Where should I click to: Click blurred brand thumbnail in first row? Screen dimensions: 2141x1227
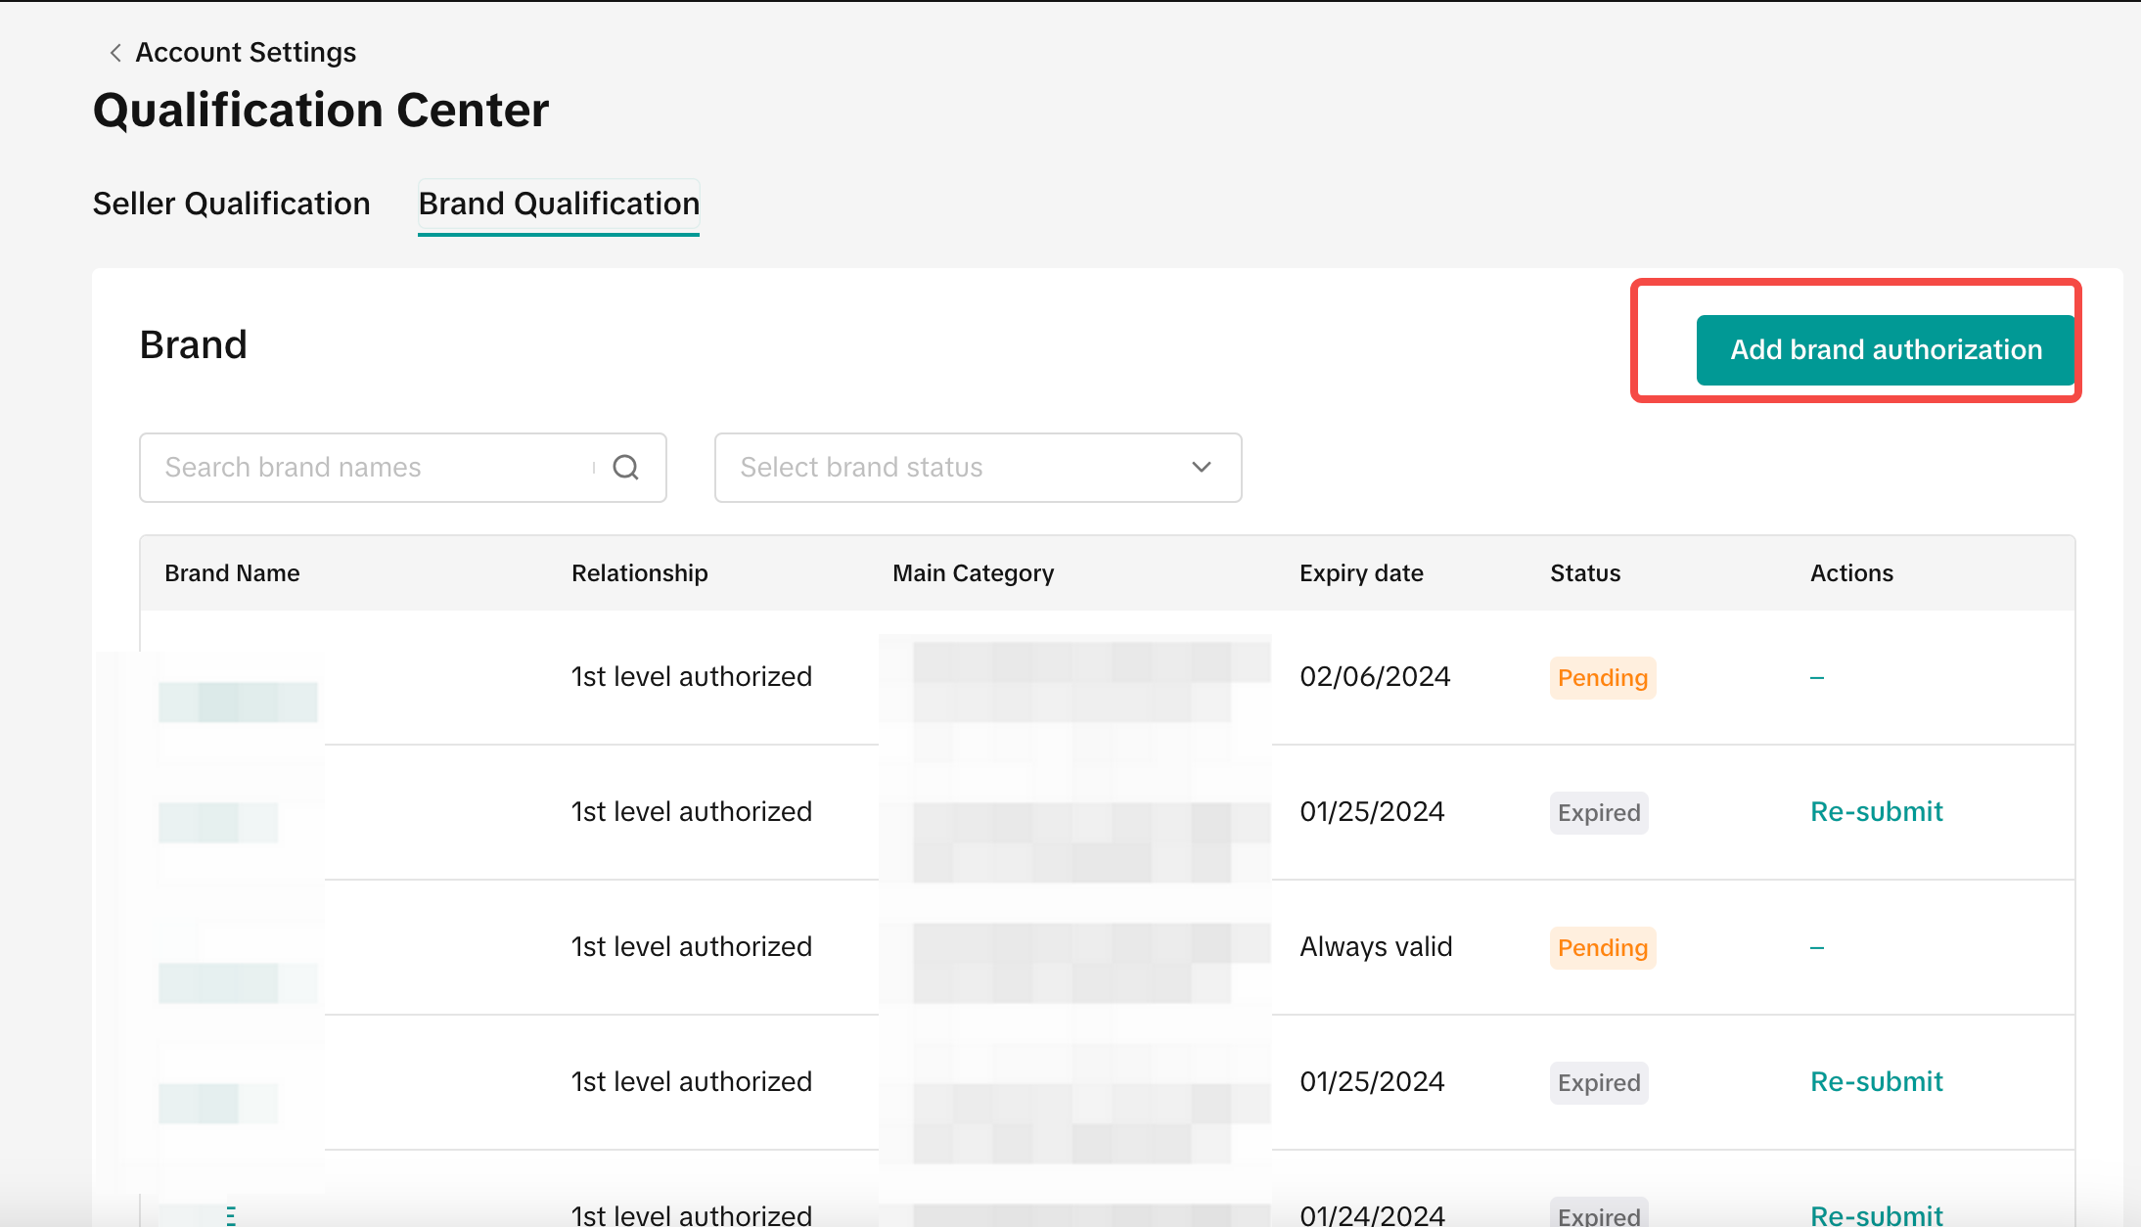pos(238,702)
